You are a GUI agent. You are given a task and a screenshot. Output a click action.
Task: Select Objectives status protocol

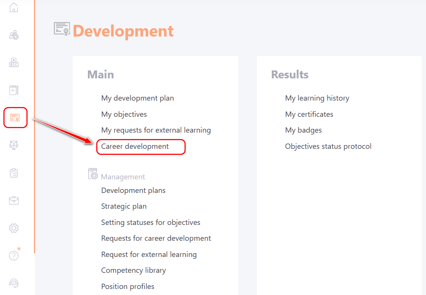(x=328, y=147)
